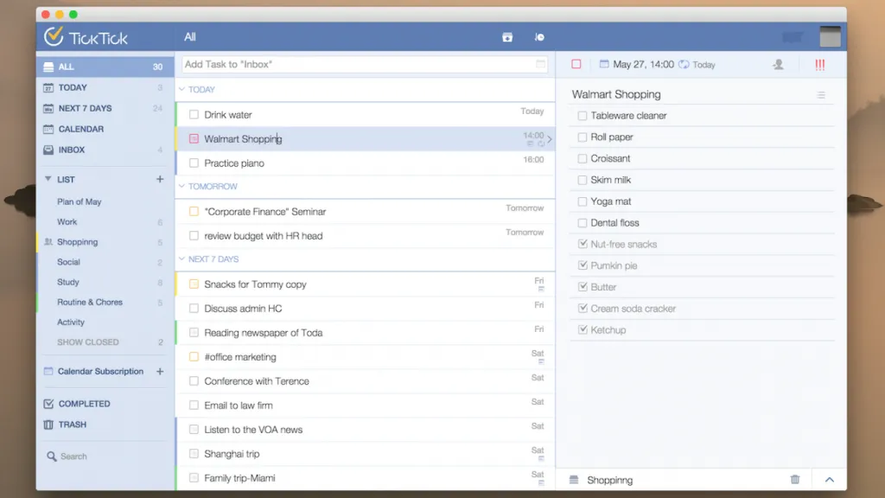The image size is (885, 498).
Task: Click the calendar icon beside May 27
Action: coord(604,64)
